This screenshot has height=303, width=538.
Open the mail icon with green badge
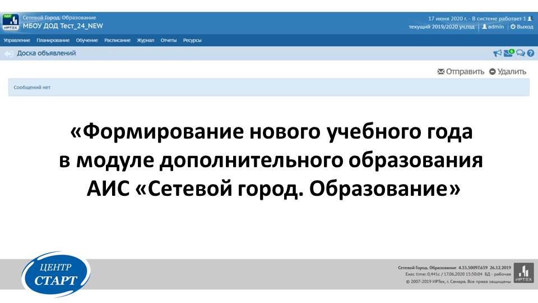509,53
